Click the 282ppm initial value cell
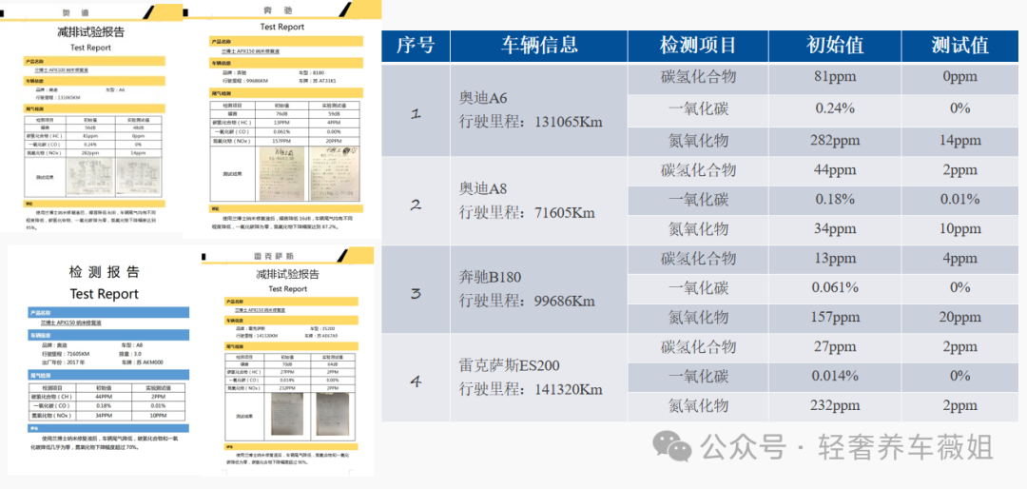Screen dimensions: 1027x489 835,140
